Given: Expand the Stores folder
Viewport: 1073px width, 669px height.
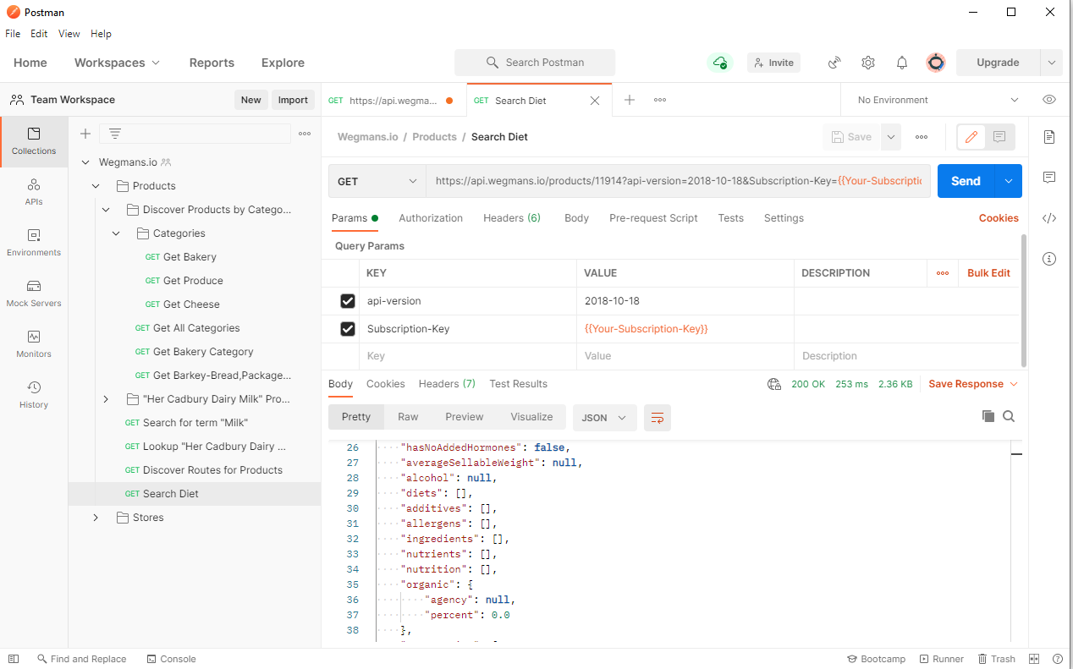Looking at the screenshot, I should point(96,518).
